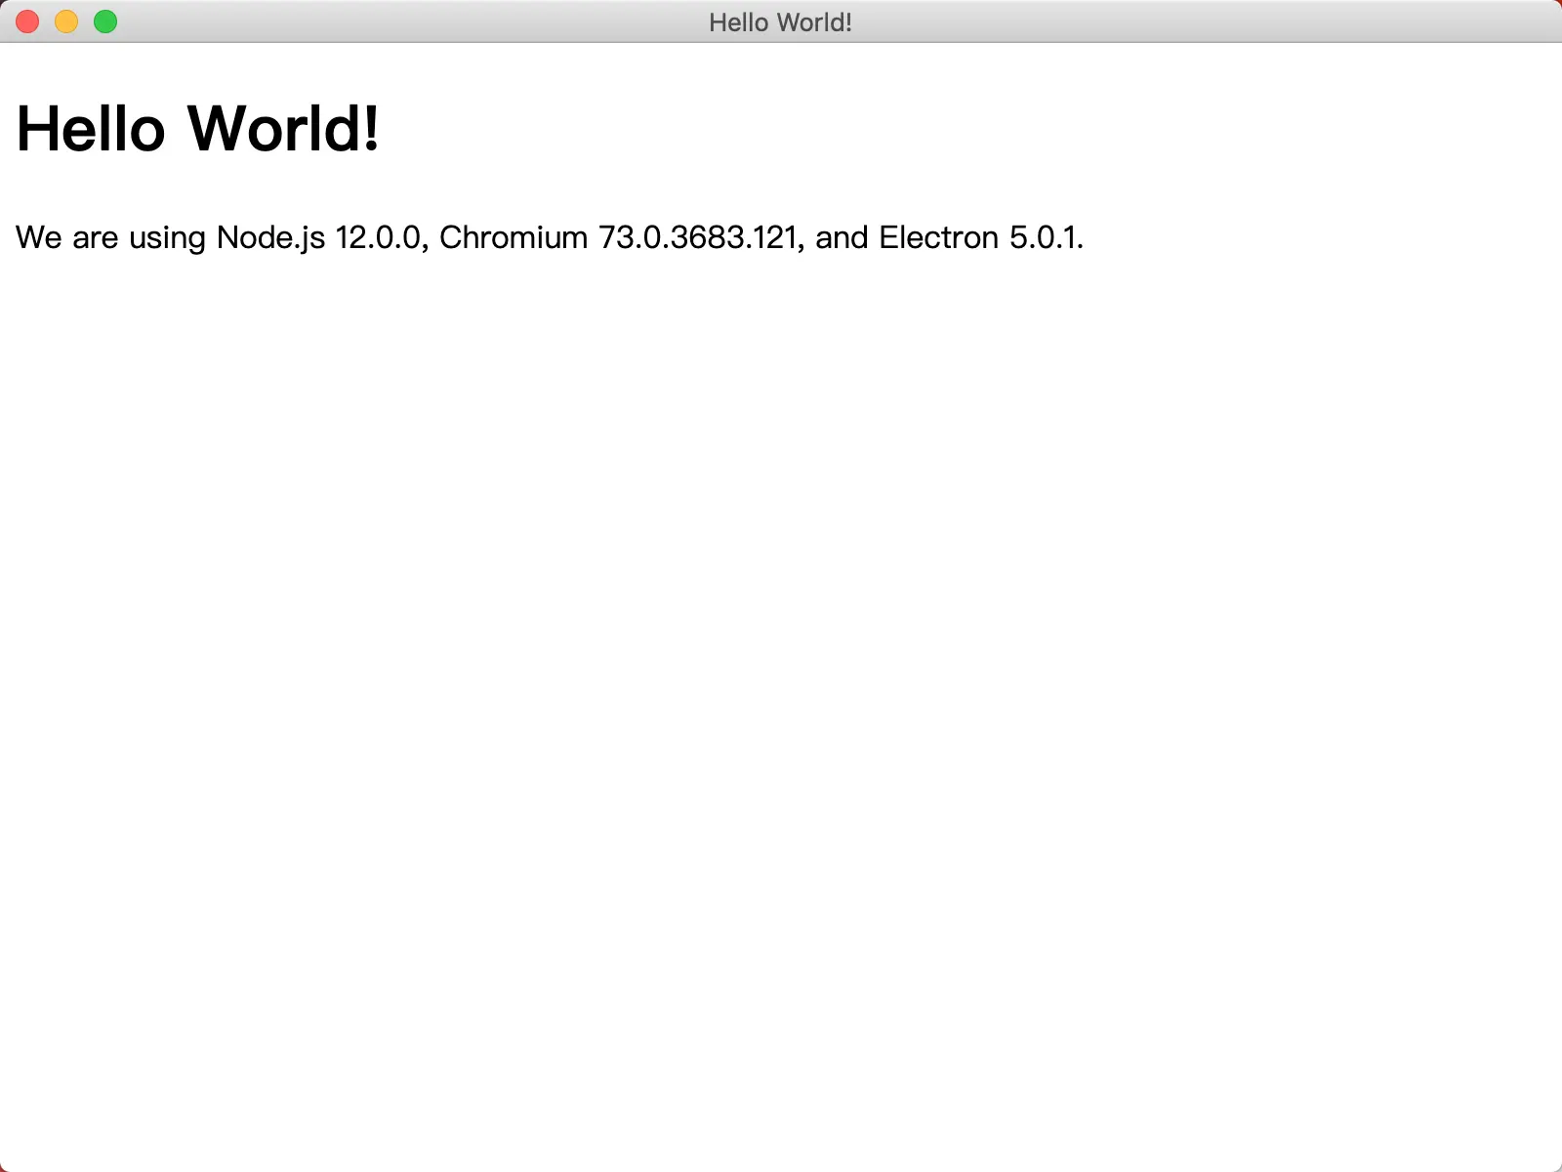The width and height of the screenshot is (1562, 1172).
Task: Click the large "Hello World!" heading
Action: [x=198, y=129]
